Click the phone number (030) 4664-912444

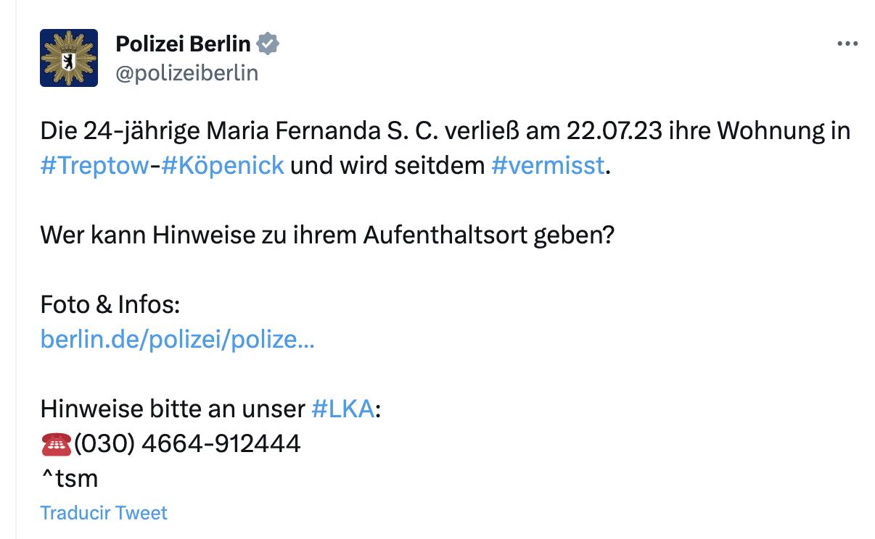[x=187, y=443]
